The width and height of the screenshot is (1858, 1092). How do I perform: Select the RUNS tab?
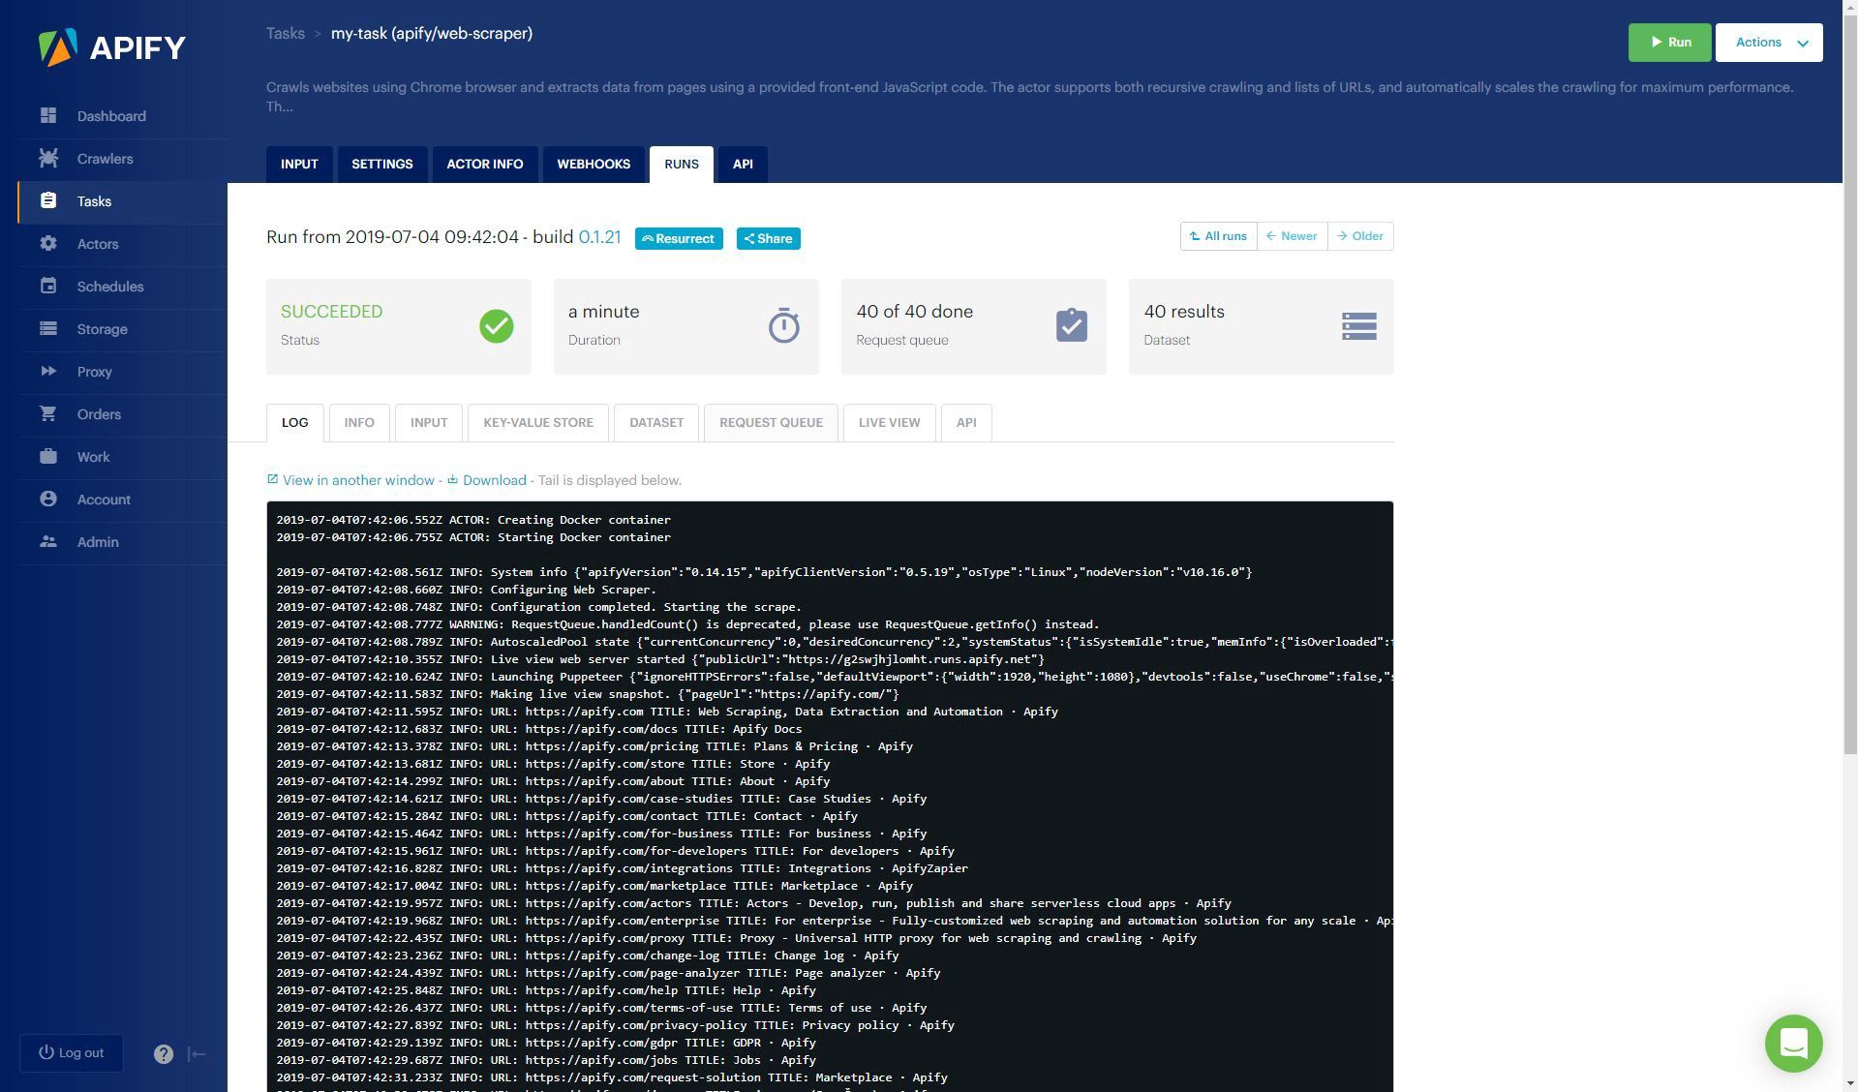pos(682,165)
